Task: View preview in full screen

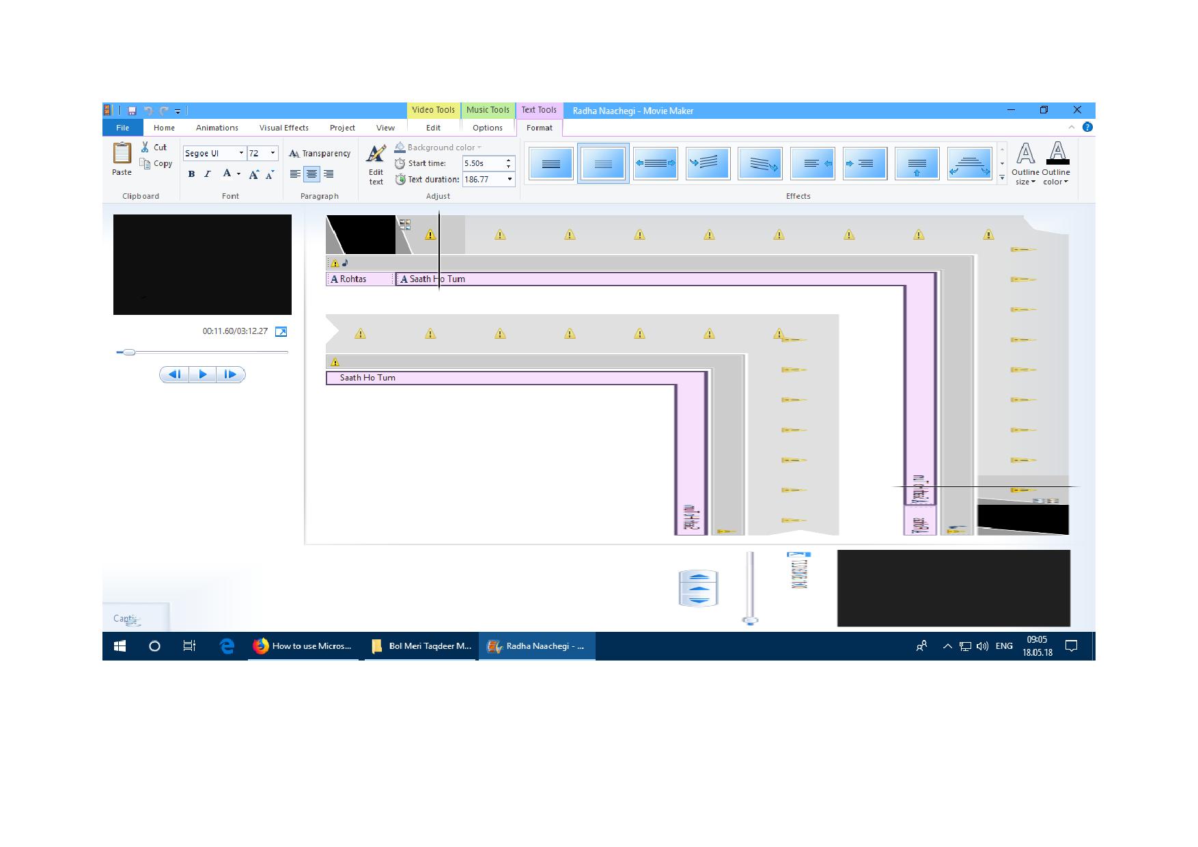Action: (x=281, y=332)
